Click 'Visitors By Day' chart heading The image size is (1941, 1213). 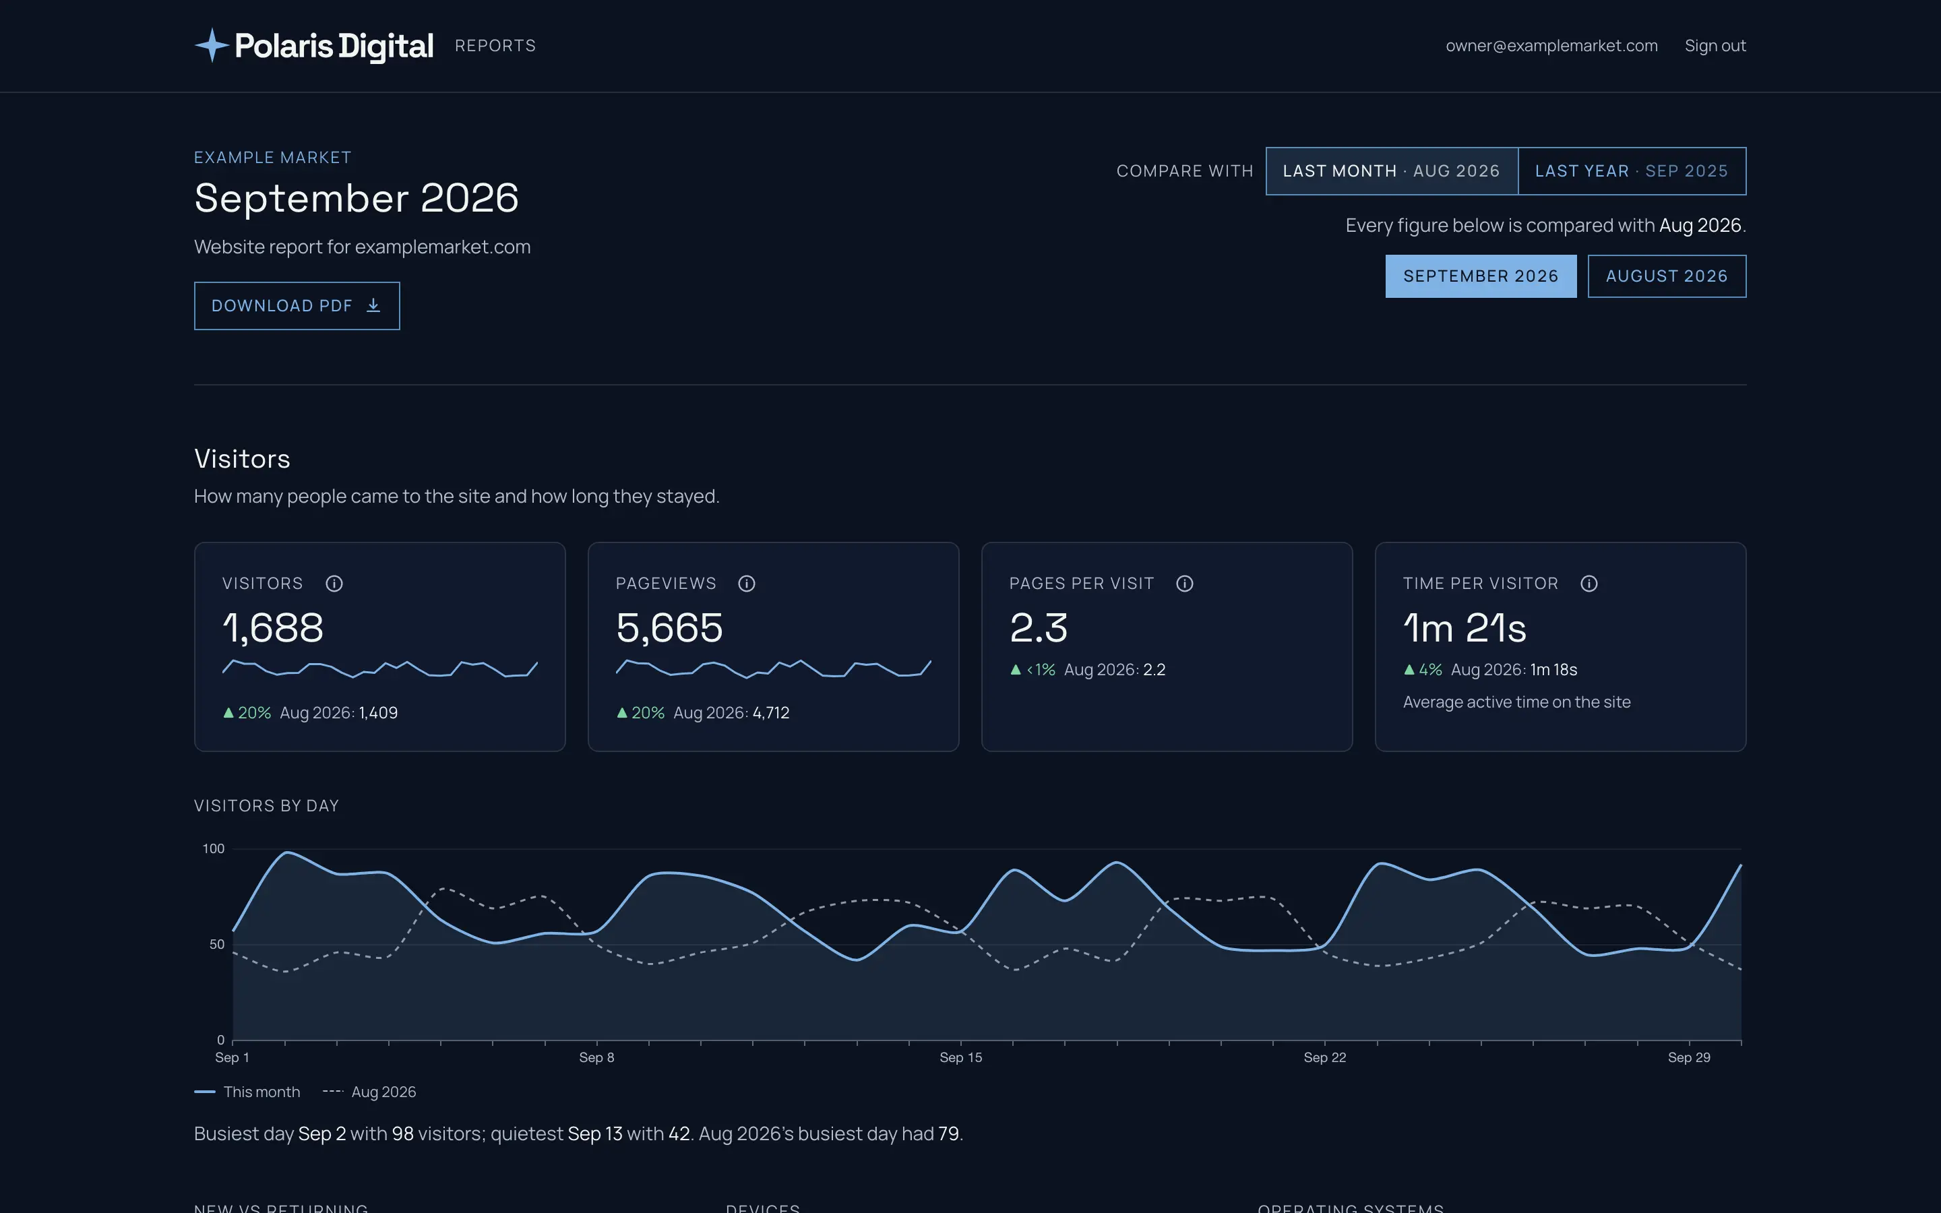266,805
